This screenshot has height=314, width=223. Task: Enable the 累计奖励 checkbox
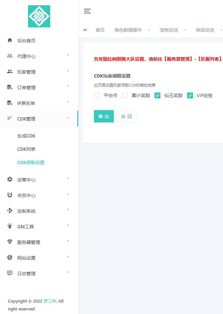click(125, 95)
